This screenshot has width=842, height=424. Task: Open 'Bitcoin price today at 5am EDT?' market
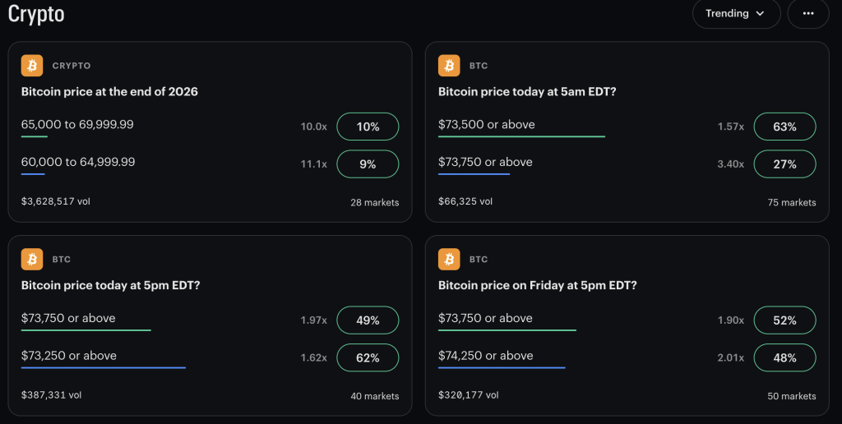pos(527,91)
